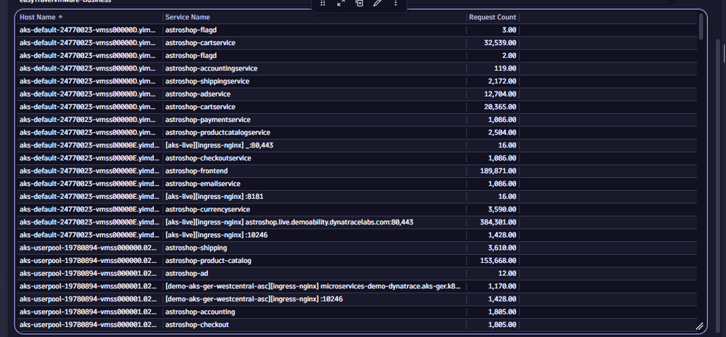Click the [aks-live][ingress-nginx] :8181 service

tap(214, 197)
